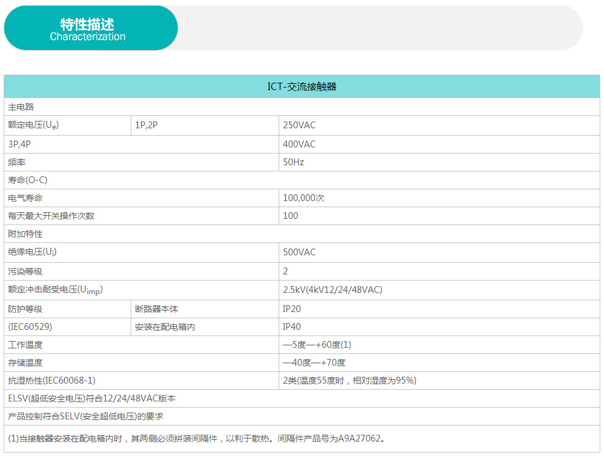Click the value 100 for daily operations
The width and height of the screenshot is (604, 473).
(x=290, y=216)
